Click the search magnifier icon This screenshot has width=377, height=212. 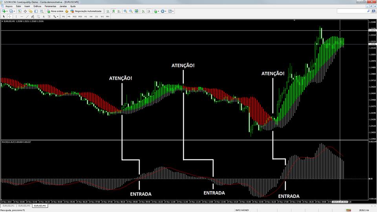click(x=368, y=11)
